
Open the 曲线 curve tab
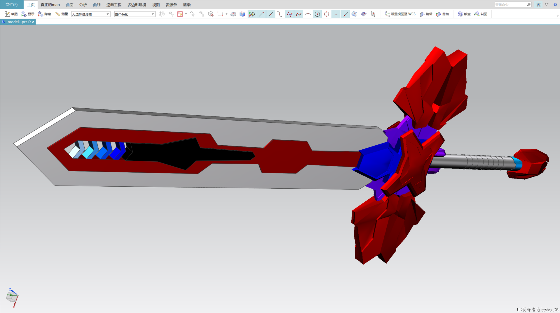tap(97, 5)
